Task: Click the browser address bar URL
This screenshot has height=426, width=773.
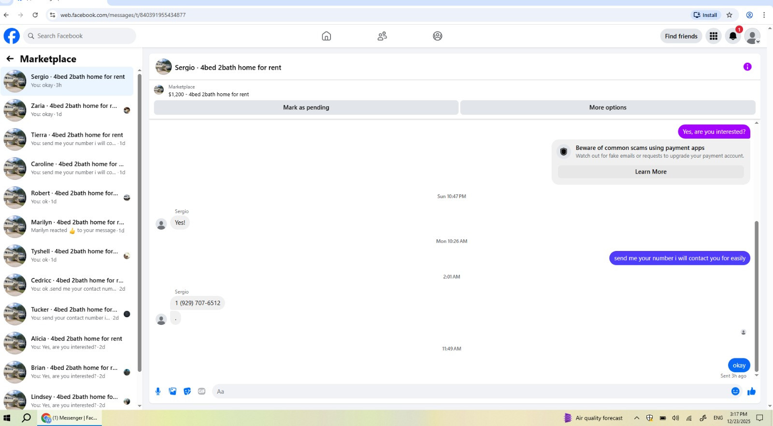Action: click(x=123, y=15)
